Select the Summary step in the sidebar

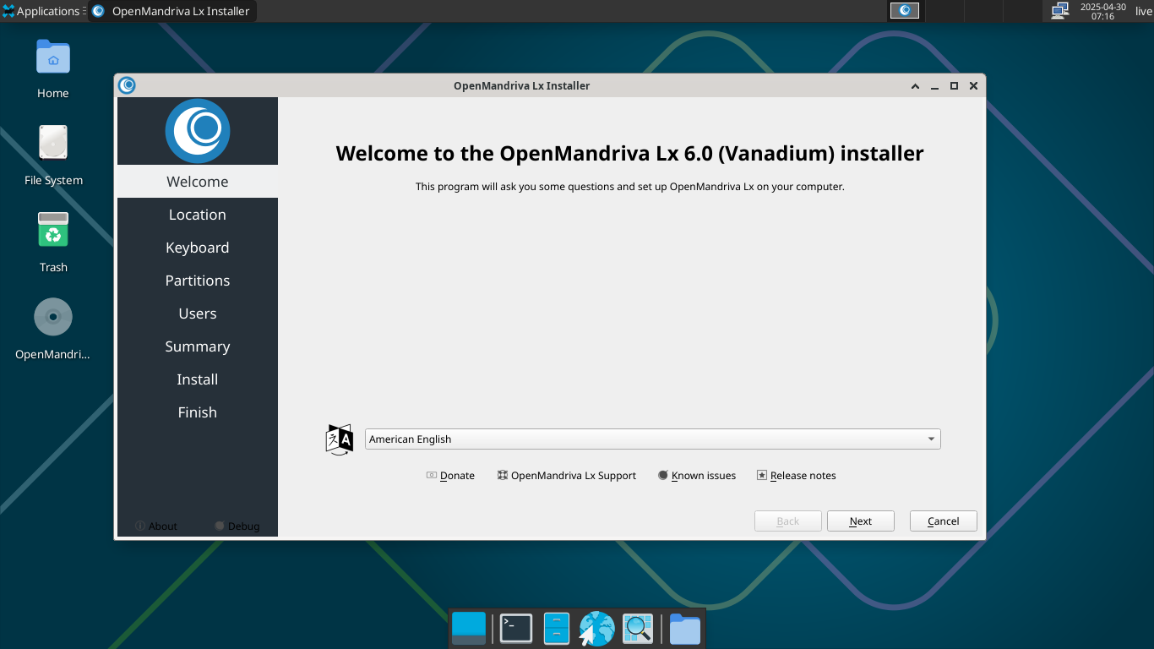click(198, 346)
